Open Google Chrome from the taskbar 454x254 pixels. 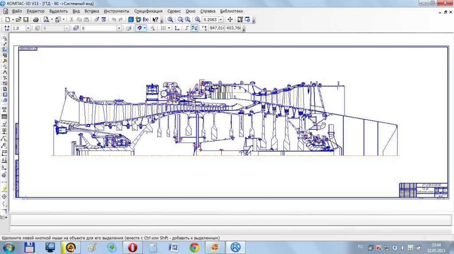click(194, 247)
